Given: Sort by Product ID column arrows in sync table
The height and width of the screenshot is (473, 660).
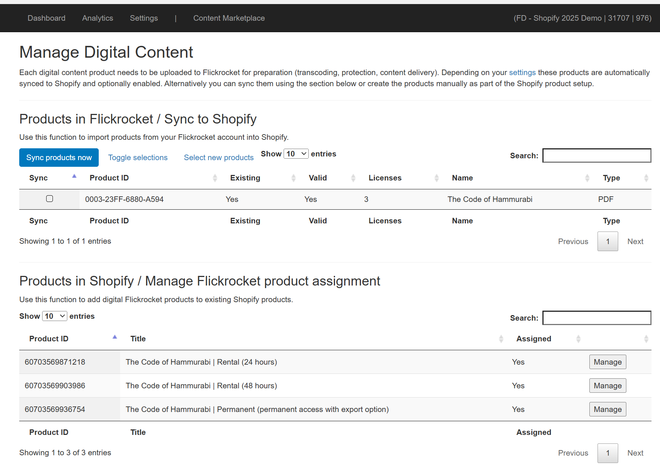Looking at the screenshot, I should (x=215, y=178).
